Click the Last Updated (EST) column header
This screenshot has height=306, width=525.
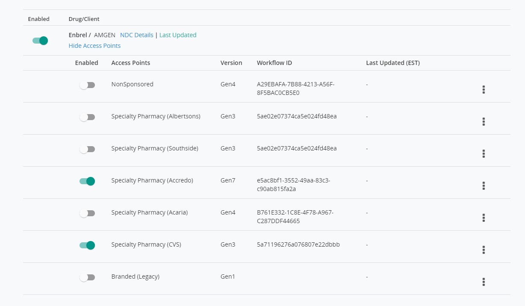tap(392, 63)
